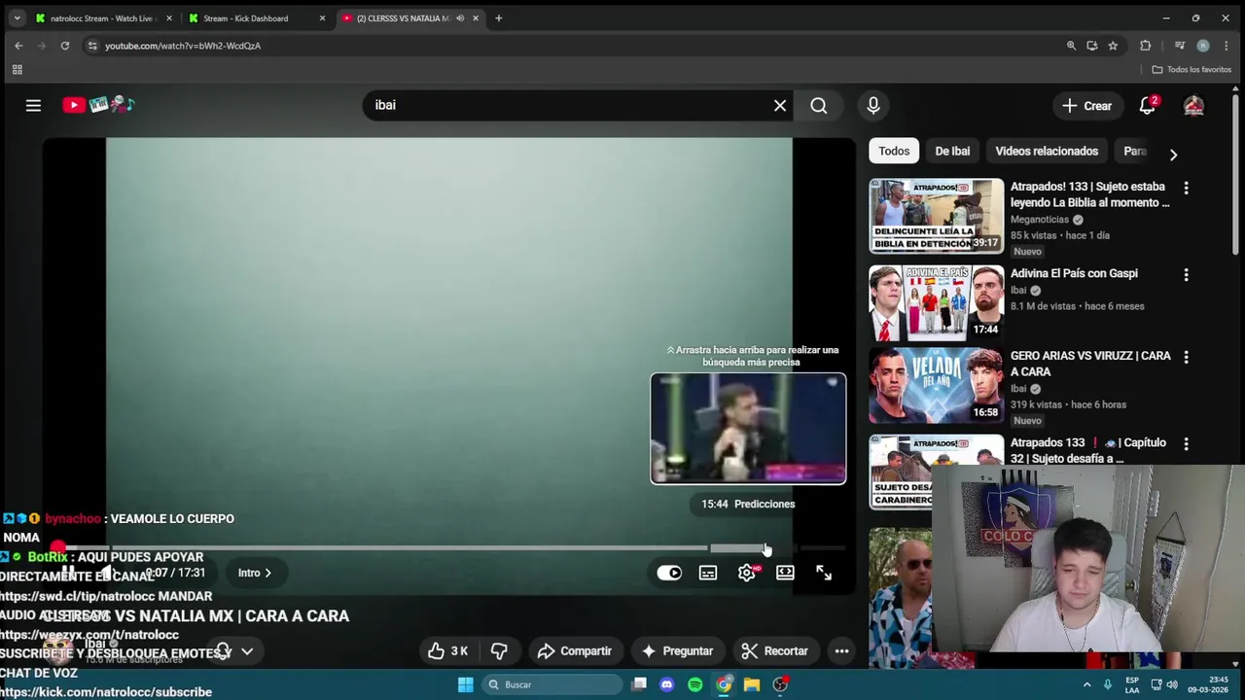Go back in browser
The image size is (1245, 700).
pyautogui.click(x=18, y=46)
